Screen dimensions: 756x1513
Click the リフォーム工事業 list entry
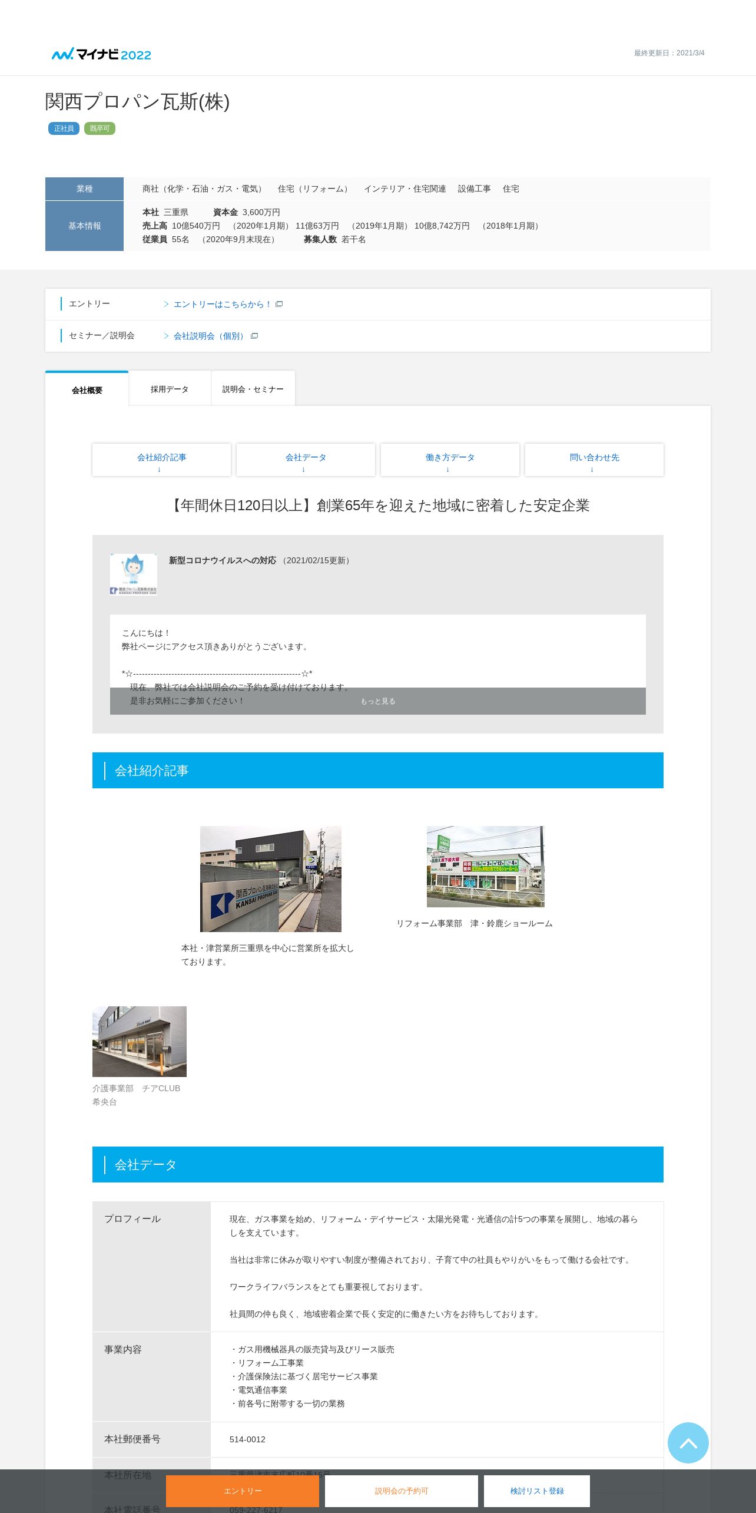click(x=267, y=1363)
